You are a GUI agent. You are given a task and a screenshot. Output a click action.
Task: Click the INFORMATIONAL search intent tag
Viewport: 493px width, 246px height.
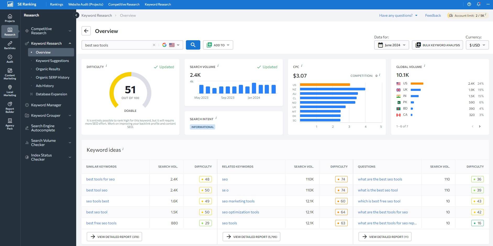(x=202, y=127)
